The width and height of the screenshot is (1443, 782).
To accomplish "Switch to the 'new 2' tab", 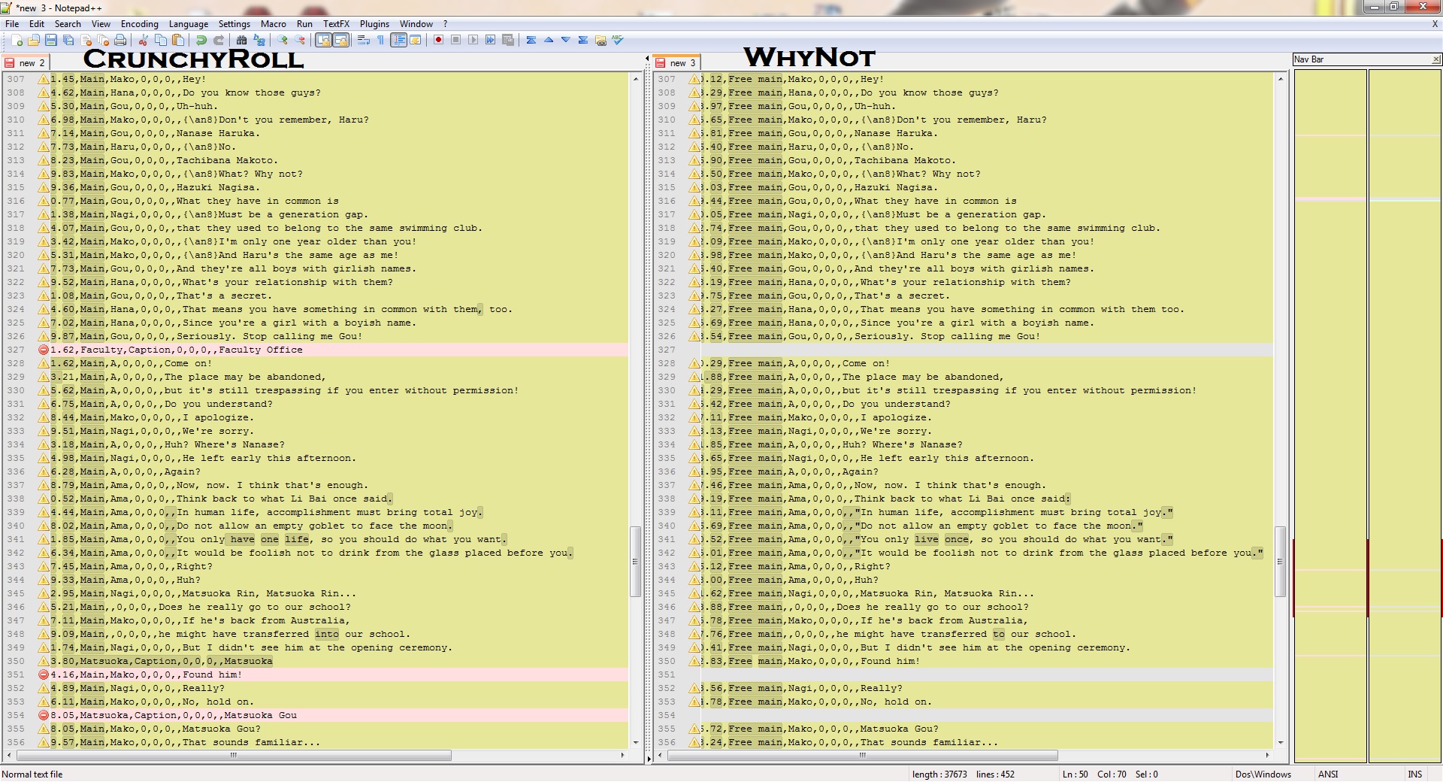I will pyautogui.click(x=26, y=63).
